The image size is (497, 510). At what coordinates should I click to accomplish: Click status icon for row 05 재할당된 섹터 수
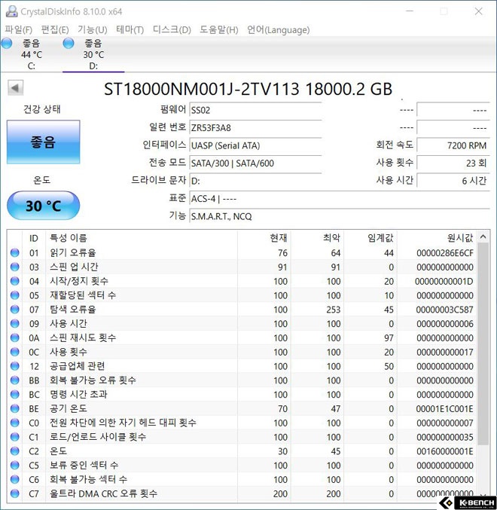pos(15,295)
